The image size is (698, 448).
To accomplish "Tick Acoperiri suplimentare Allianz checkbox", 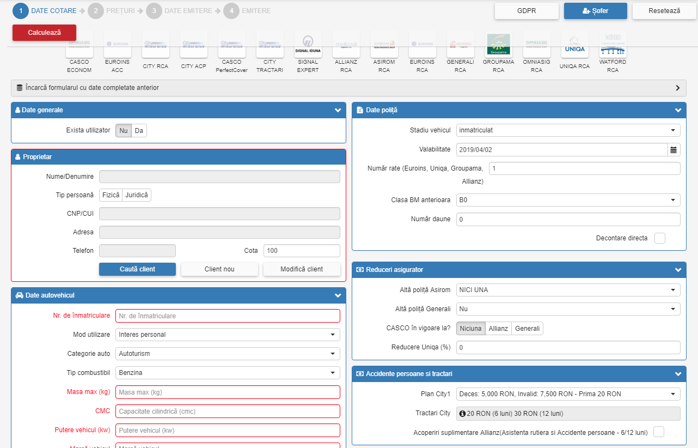I will click(659, 432).
